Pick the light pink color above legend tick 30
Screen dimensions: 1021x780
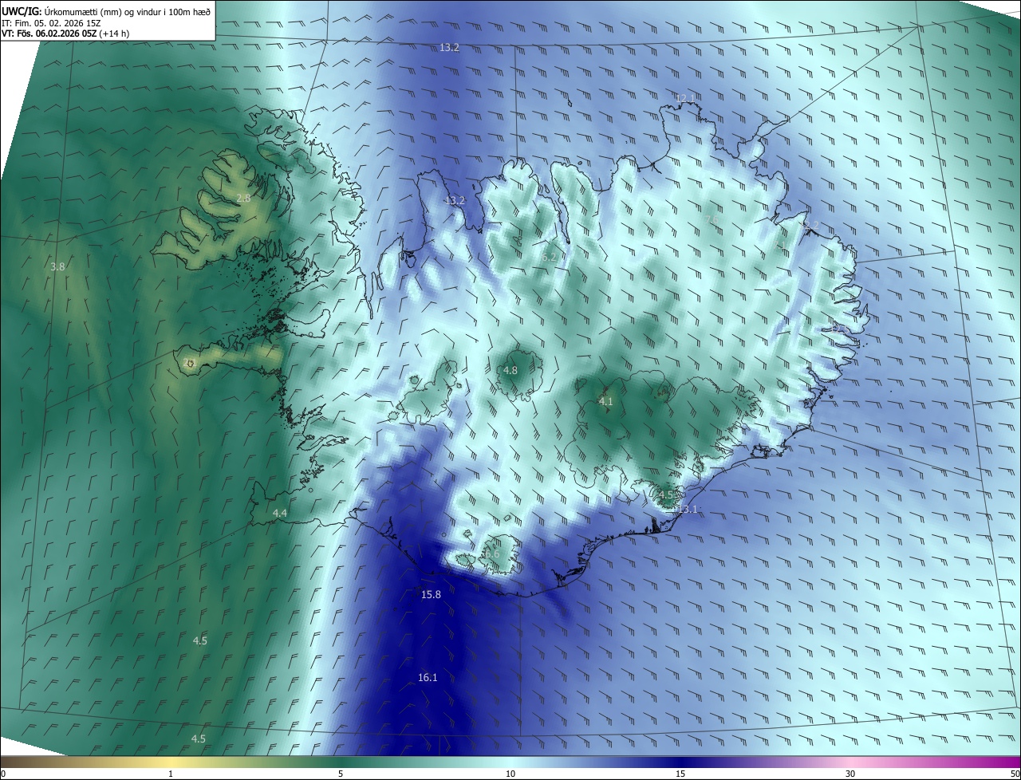(x=850, y=762)
